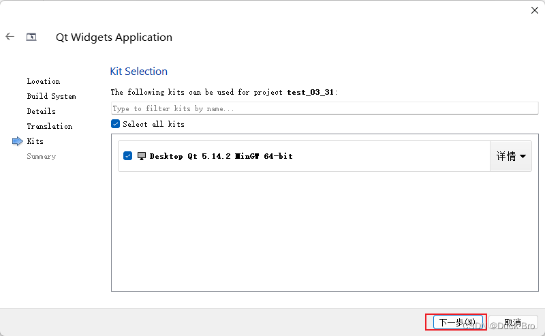Image resolution: width=545 pixels, height=336 pixels.
Task: Select the Build System step
Action: [52, 96]
